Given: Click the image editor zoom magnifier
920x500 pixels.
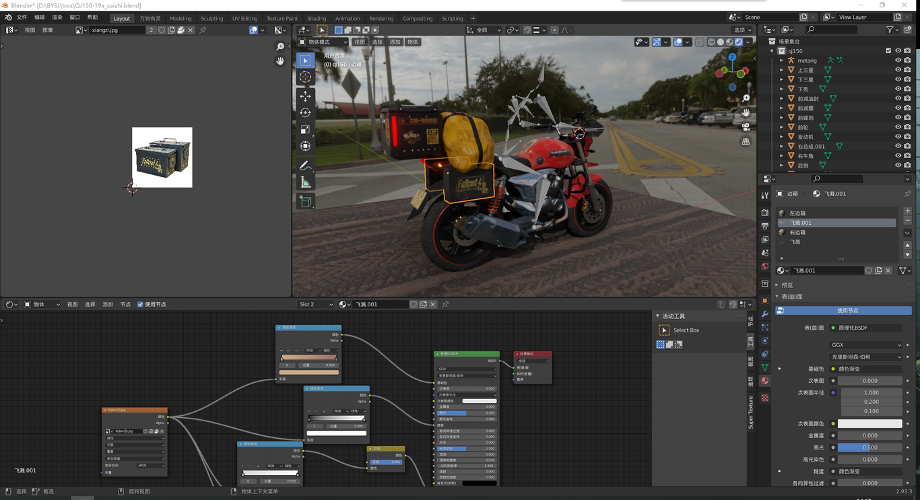Looking at the screenshot, I should click(280, 46).
